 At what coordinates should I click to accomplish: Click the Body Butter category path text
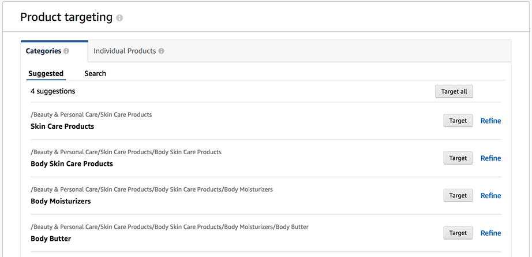pos(170,227)
